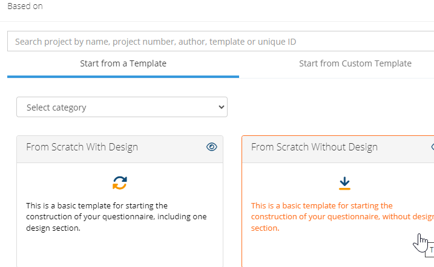Click the Select category dropdown arrow
Viewport: 434px width, 267px height.
(220, 108)
